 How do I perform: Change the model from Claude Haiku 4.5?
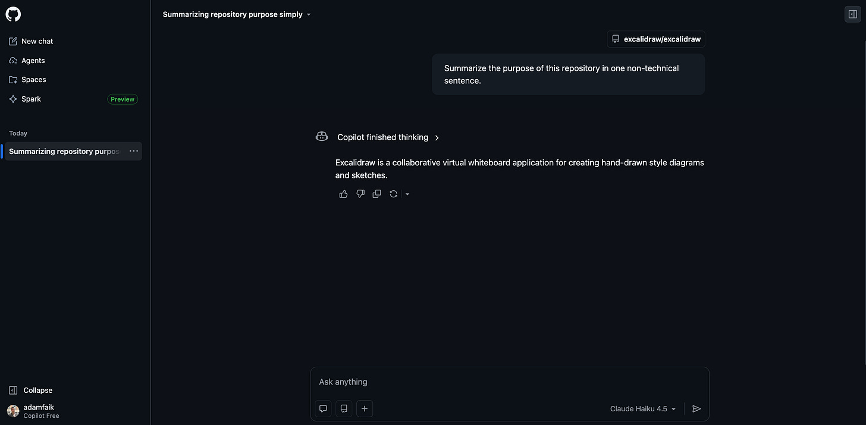(x=642, y=408)
